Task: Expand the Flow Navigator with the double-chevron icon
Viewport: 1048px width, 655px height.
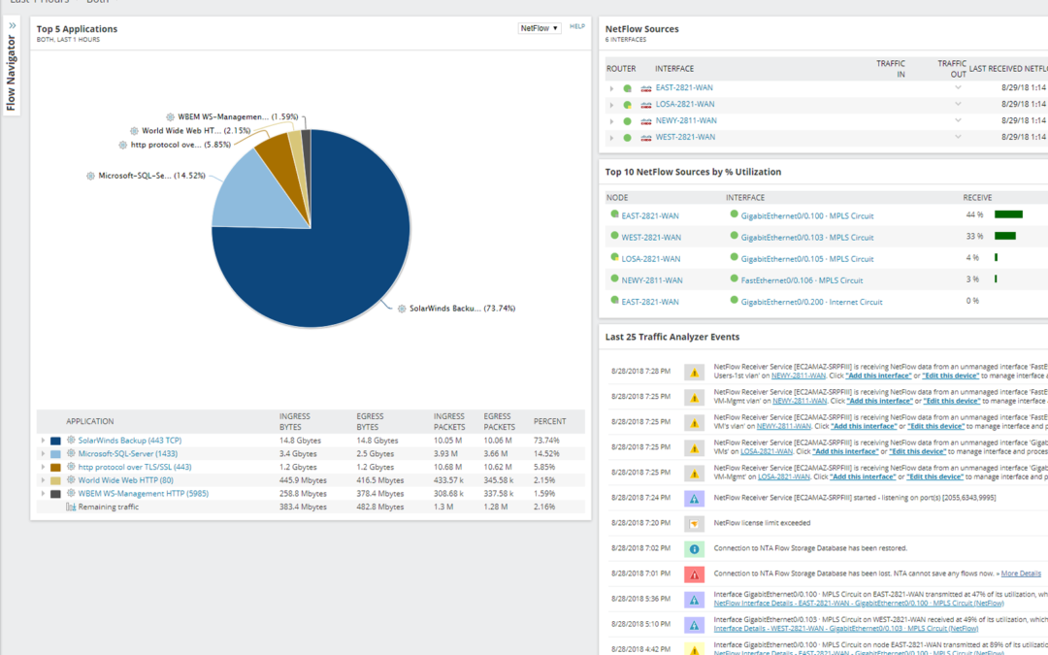Action: tap(12, 26)
